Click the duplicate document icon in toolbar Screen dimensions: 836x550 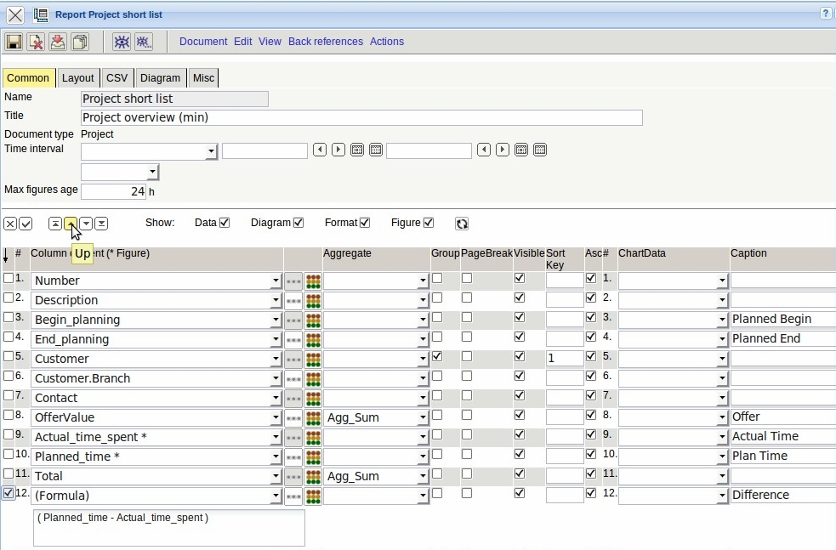[80, 42]
